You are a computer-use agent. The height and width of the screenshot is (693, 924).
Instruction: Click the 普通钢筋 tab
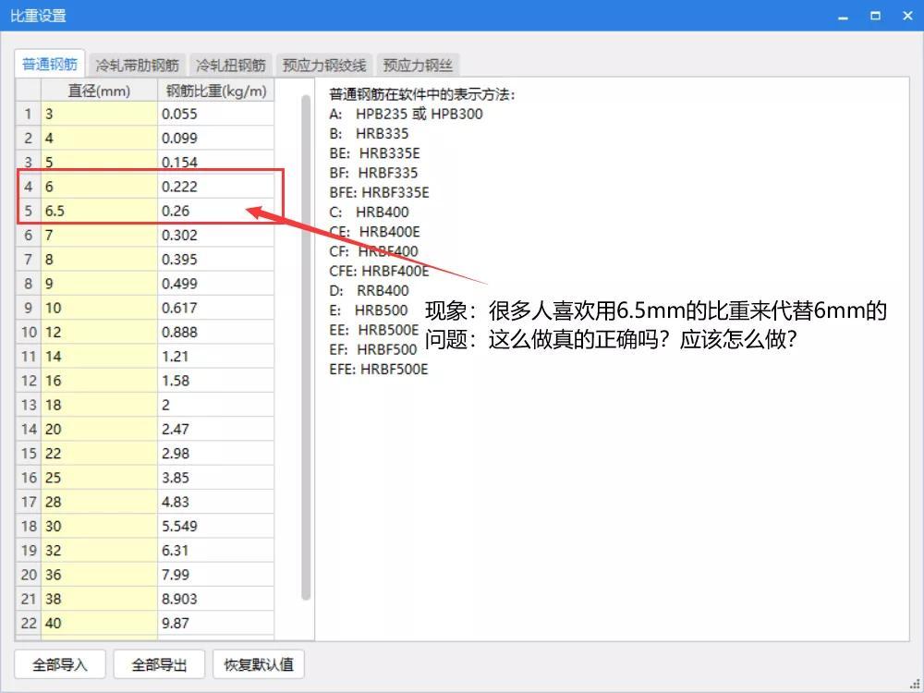coord(51,65)
